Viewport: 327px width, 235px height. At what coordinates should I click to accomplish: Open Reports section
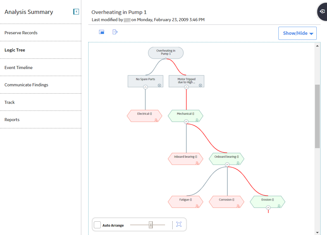tap(41, 119)
